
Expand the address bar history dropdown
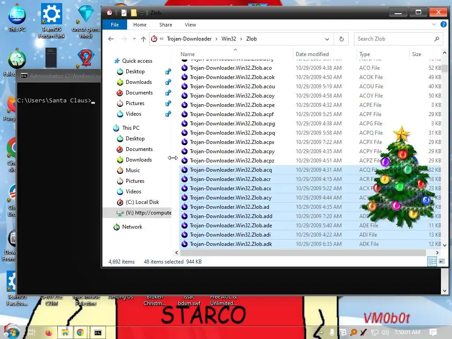(x=327, y=39)
